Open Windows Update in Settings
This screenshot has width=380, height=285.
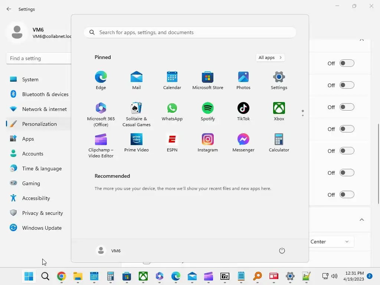[39, 228]
